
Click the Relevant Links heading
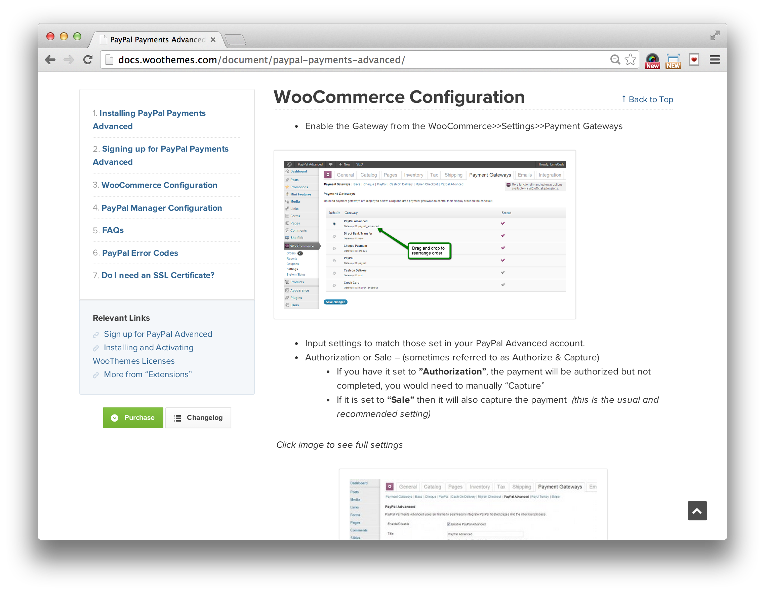pyautogui.click(x=121, y=318)
